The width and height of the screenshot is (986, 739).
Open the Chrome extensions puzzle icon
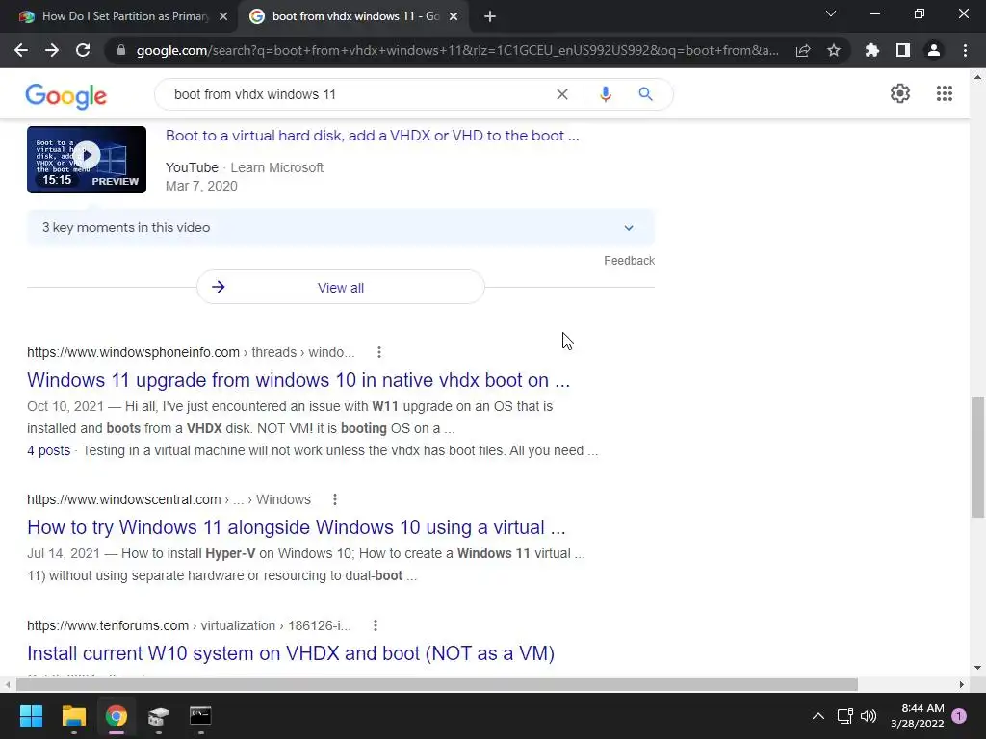coord(872,50)
